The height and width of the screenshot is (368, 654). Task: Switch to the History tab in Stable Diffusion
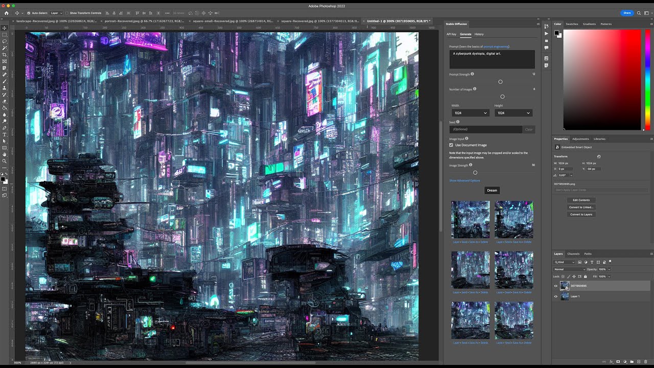479,34
